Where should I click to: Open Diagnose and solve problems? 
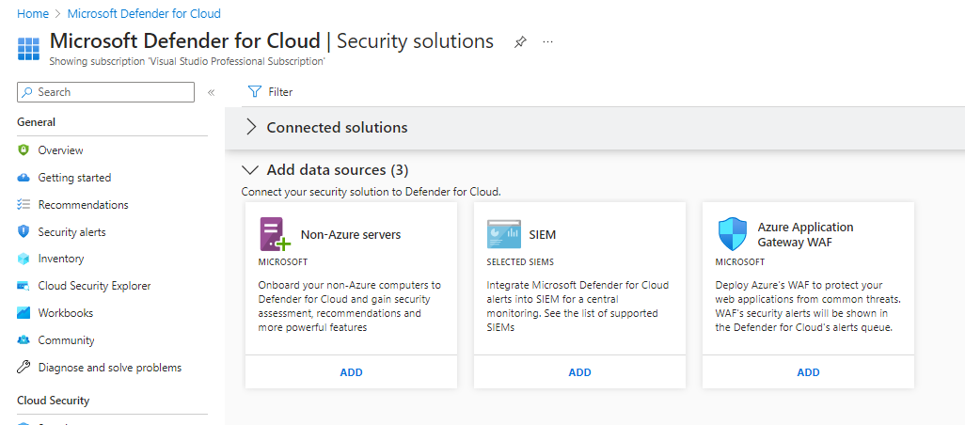point(109,368)
